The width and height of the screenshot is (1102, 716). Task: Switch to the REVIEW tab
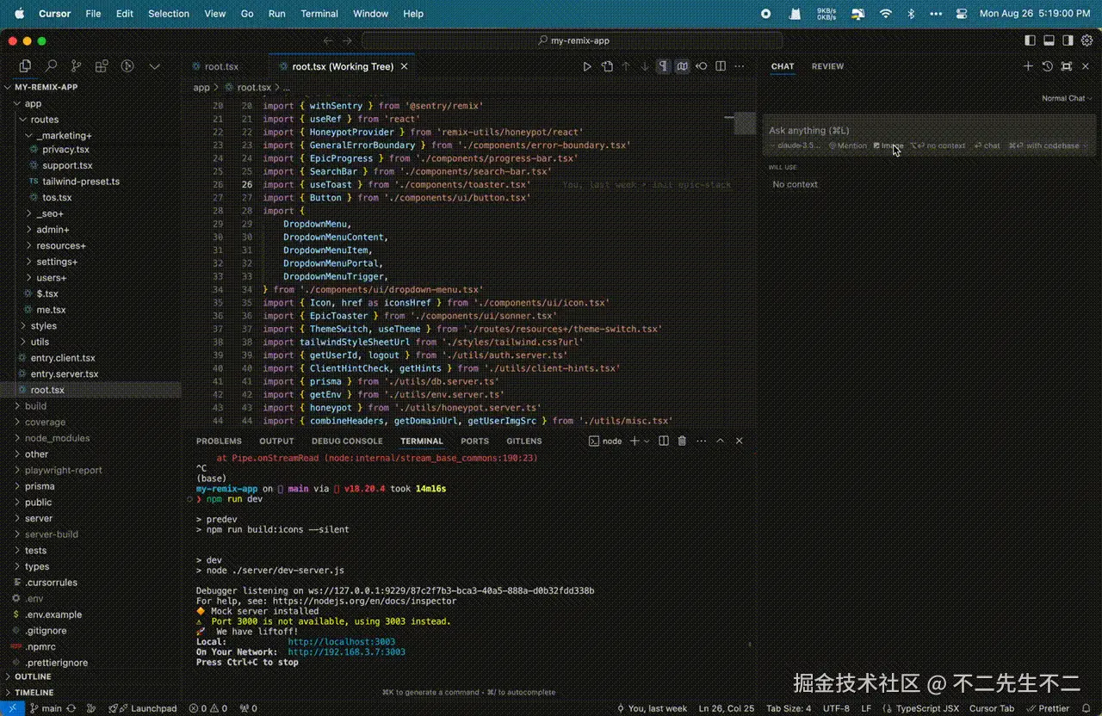click(x=827, y=66)
